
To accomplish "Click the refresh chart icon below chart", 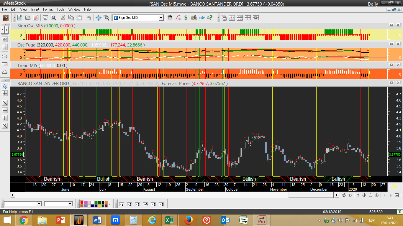I will coord(344,195).
